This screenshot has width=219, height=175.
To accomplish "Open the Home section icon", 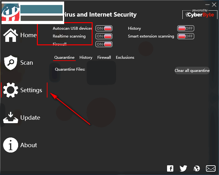I will pos(11,35).
